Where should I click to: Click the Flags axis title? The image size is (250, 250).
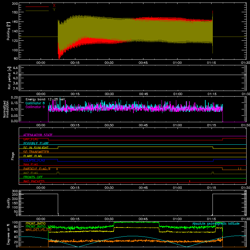coord(12,156)
